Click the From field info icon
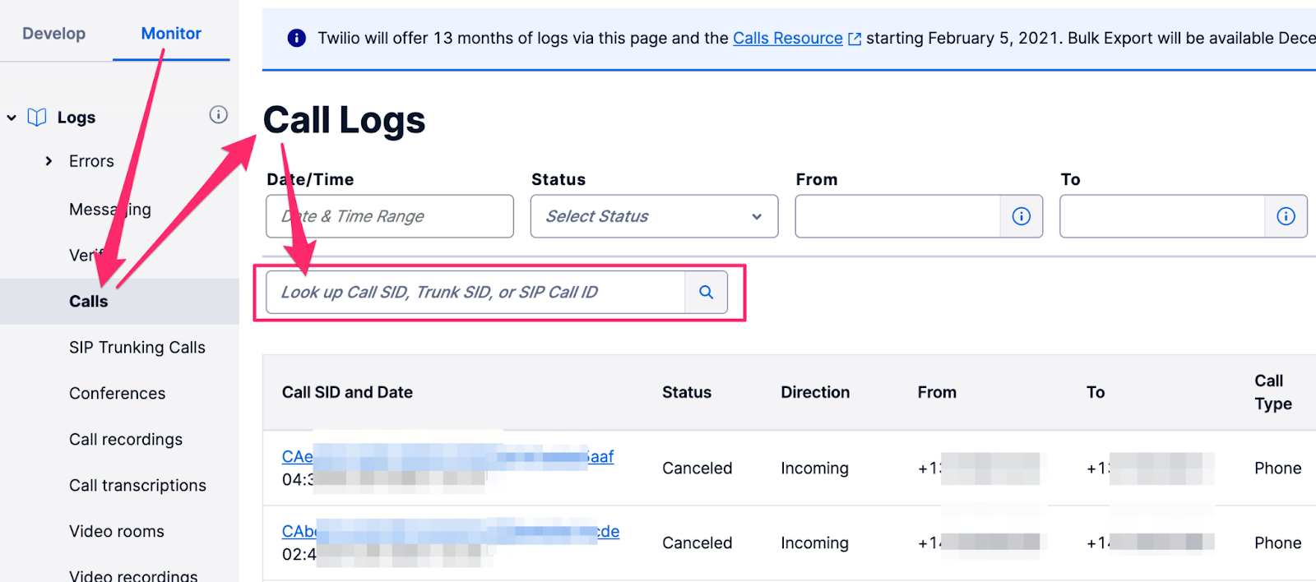The width and height of the screenshot is (1316, 582). [1021, 216]
